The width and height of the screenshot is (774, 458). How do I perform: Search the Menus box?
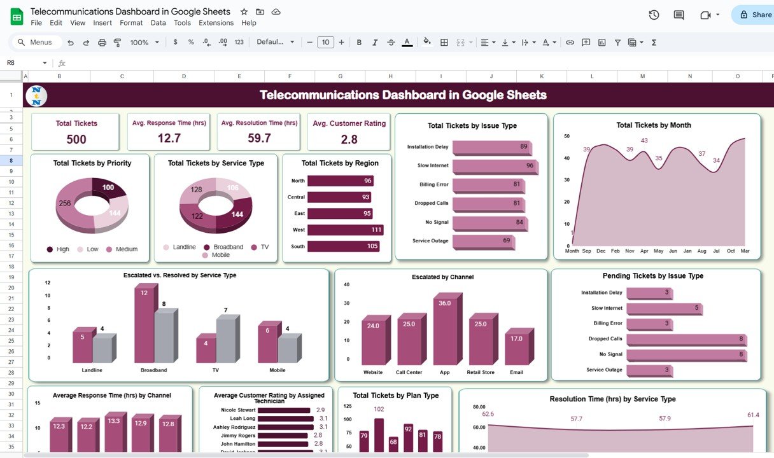tap(36, 43)
